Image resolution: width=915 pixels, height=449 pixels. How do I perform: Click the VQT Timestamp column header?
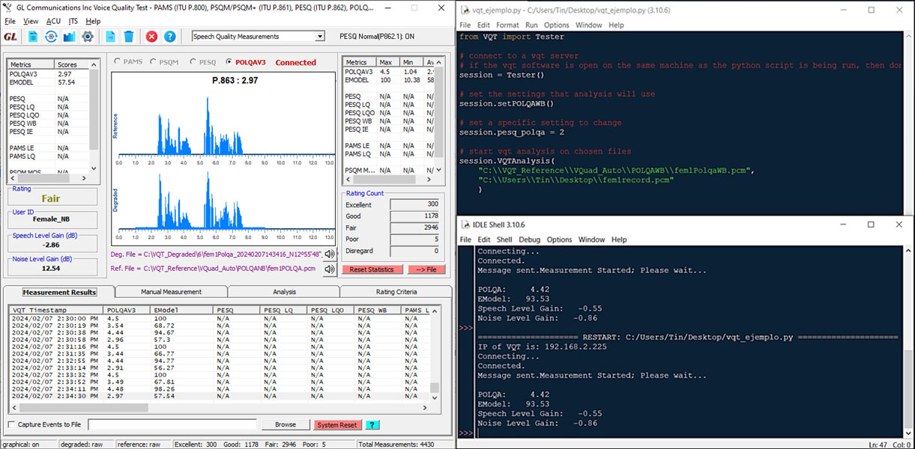pos(57,309)
